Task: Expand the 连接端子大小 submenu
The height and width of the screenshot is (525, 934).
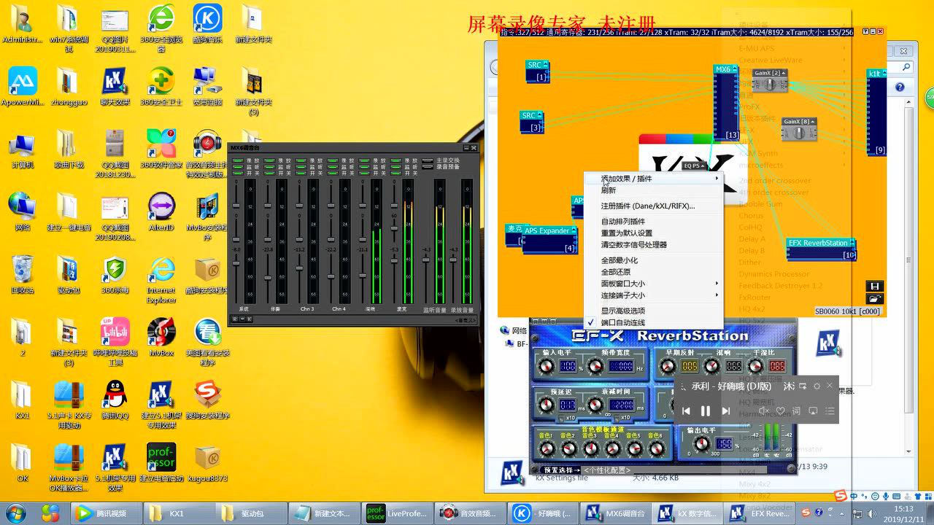Action: [654, 295]
